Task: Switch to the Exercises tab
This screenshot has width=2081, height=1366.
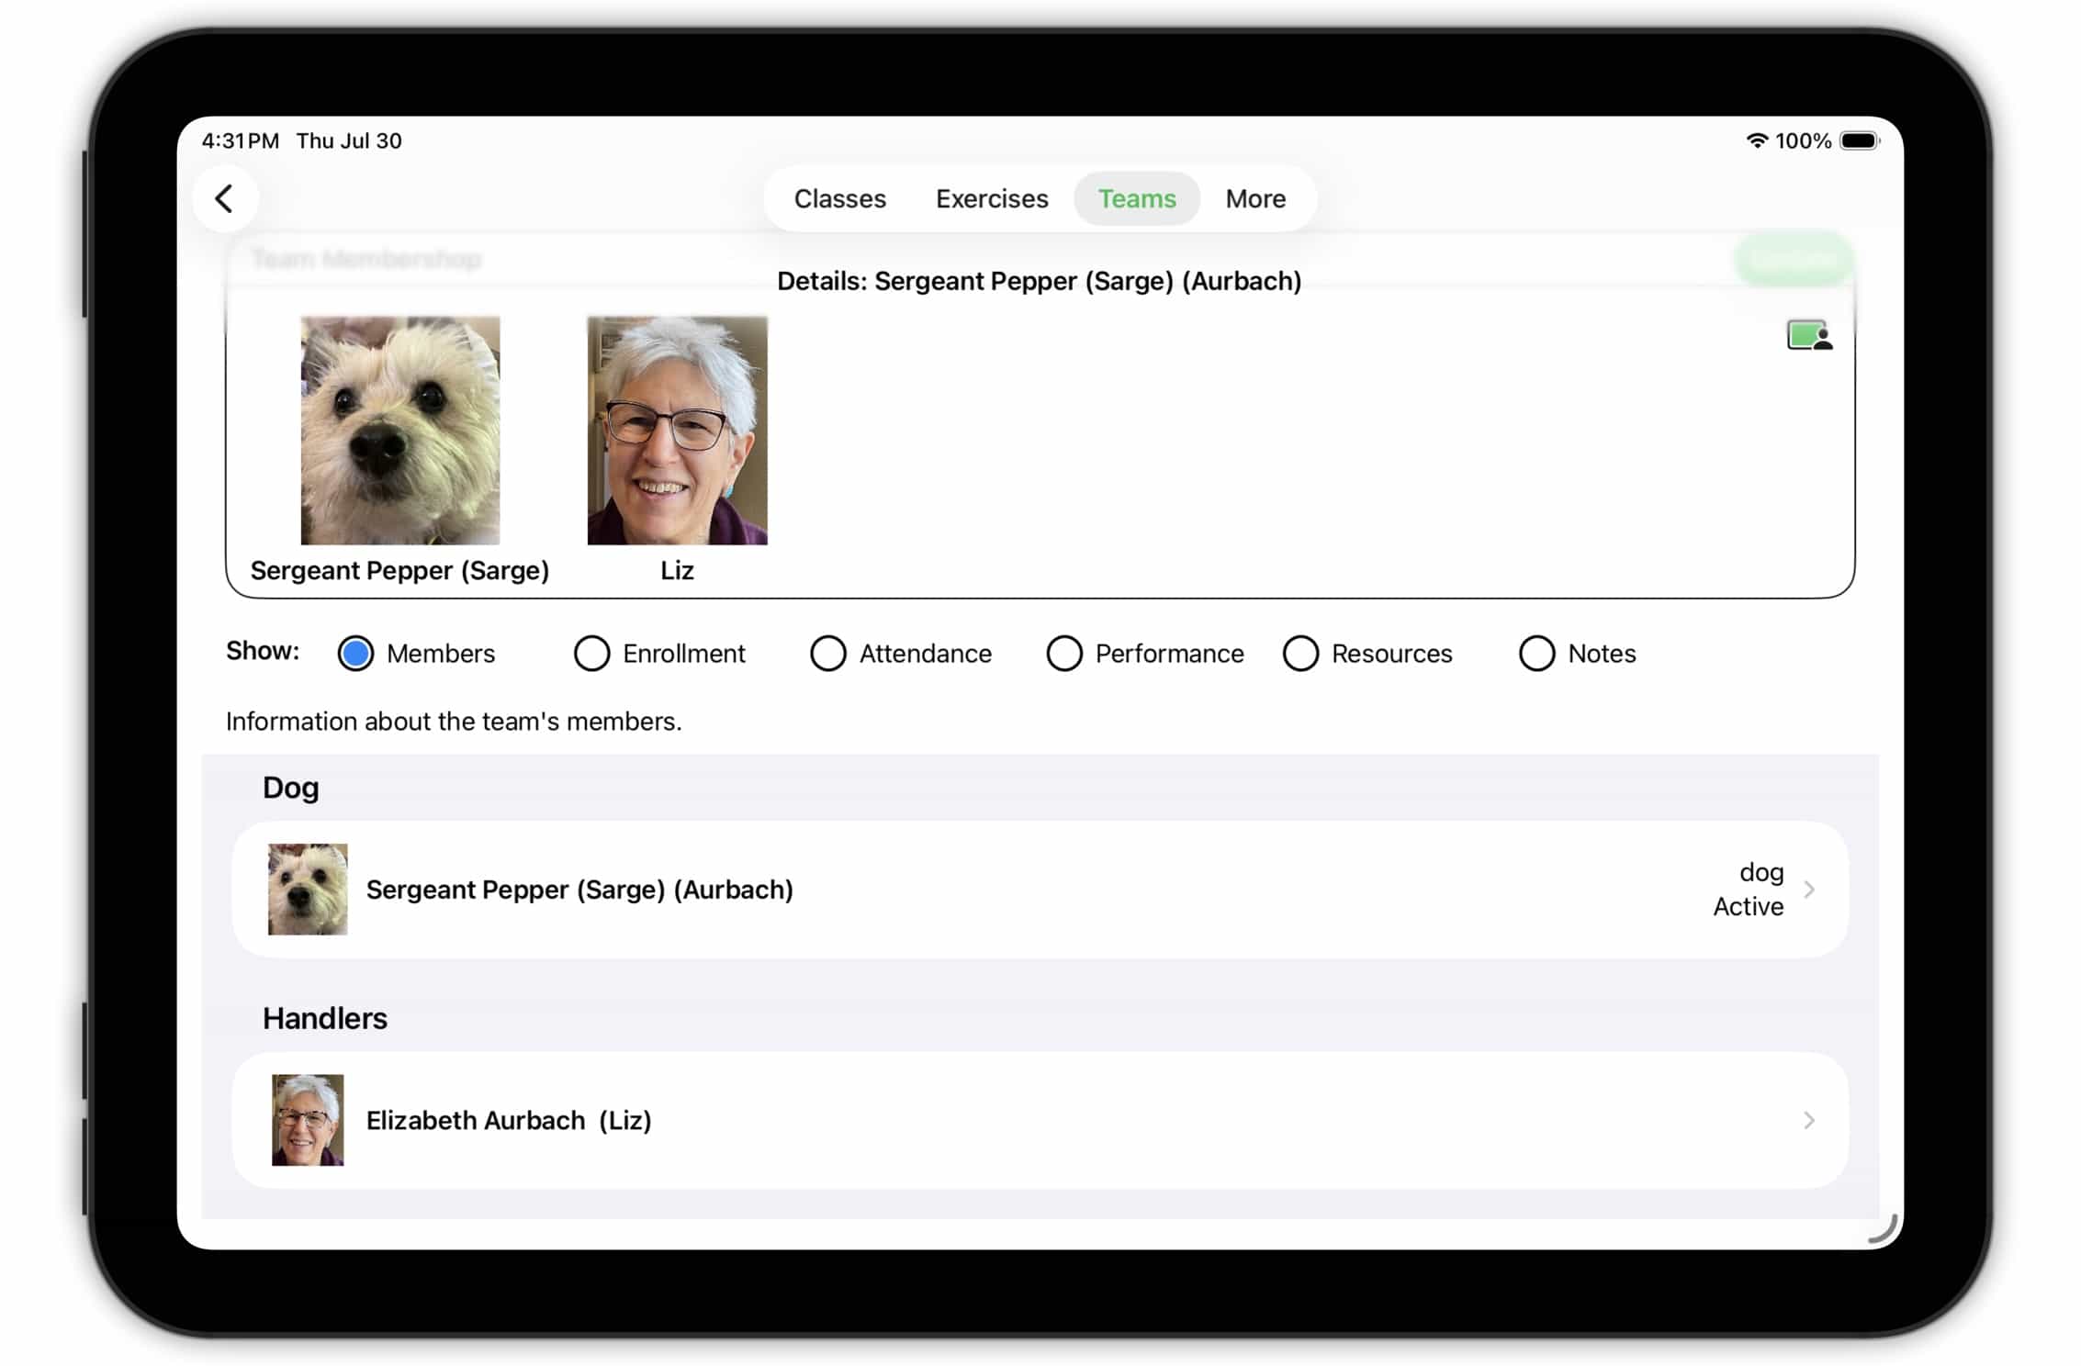Action: (x=992, y=198)
